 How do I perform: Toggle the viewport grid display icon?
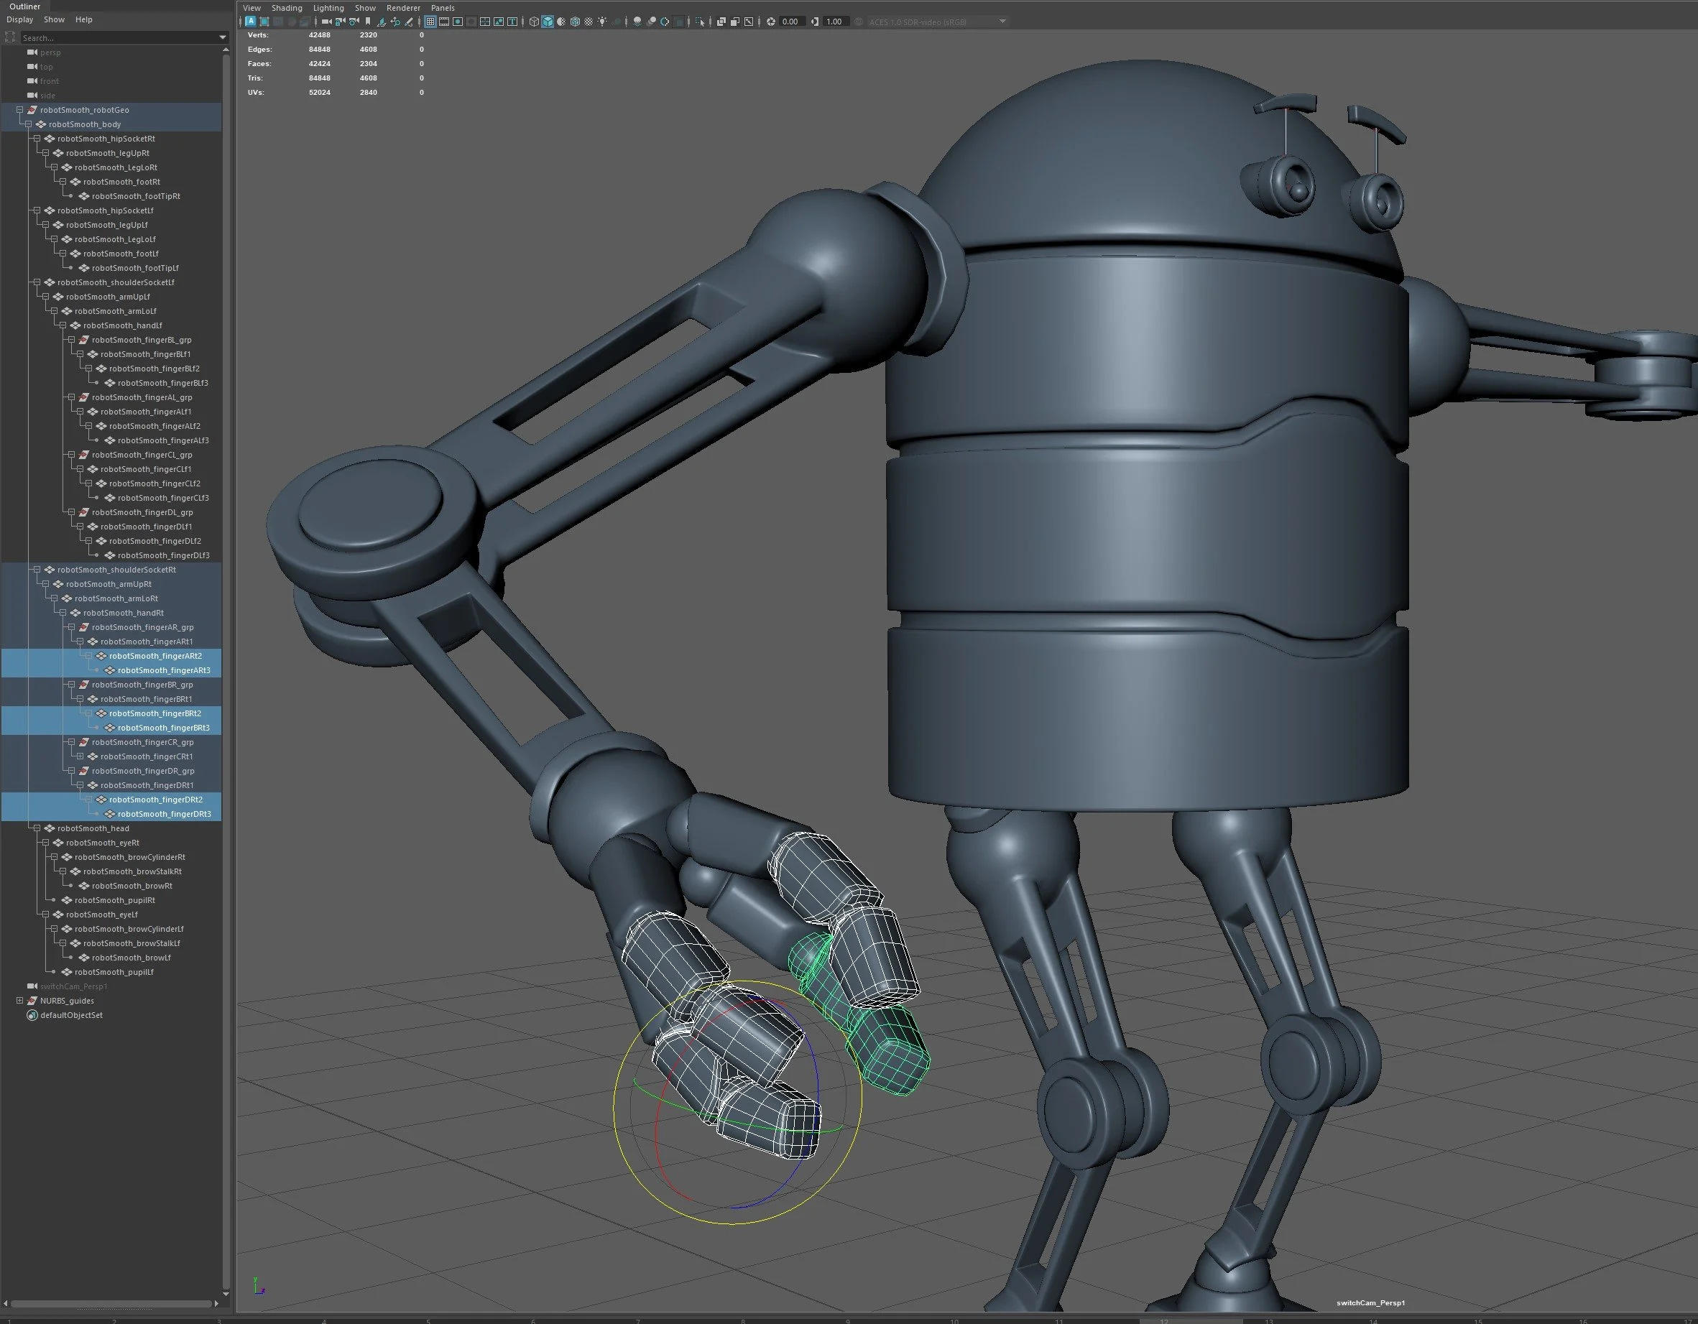pos(430,22)
